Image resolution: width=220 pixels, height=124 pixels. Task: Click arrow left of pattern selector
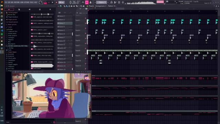click(95, 2)
